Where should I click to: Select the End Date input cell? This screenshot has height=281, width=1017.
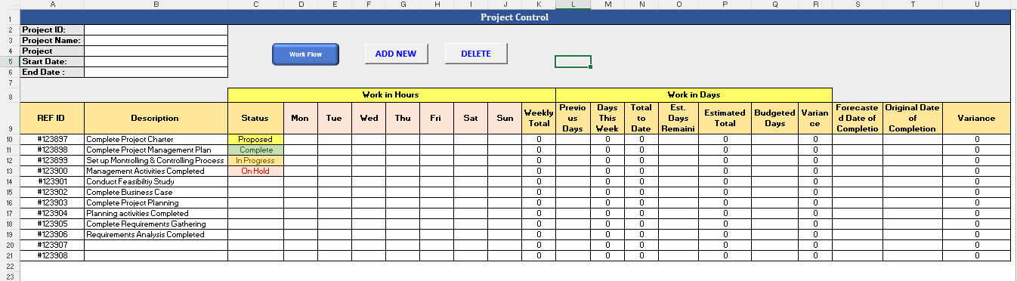click(x=156, y=72)
